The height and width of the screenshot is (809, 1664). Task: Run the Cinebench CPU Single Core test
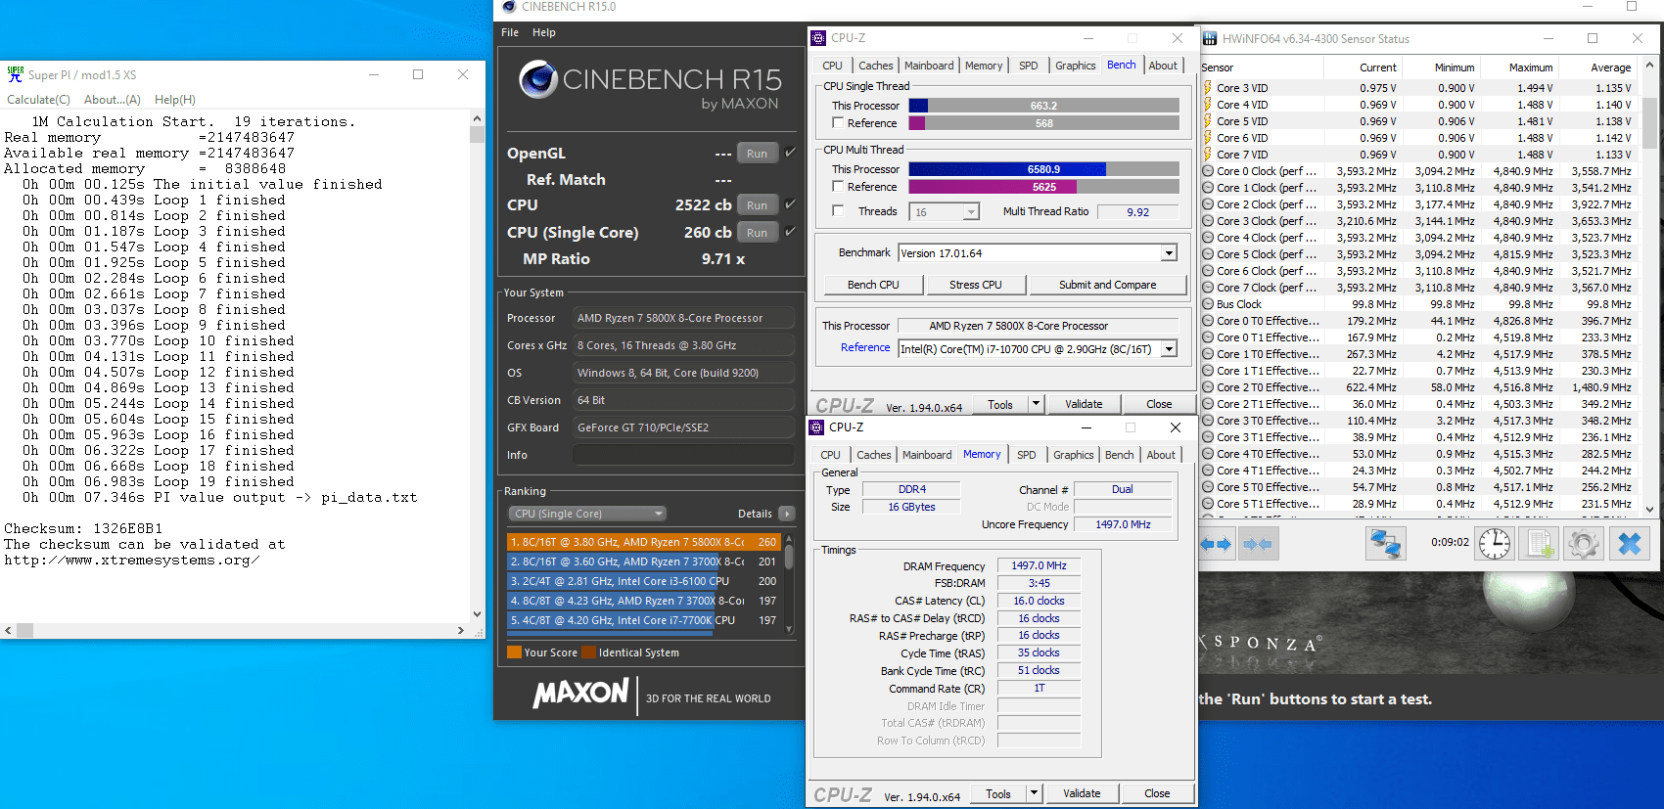click(757, 233)
